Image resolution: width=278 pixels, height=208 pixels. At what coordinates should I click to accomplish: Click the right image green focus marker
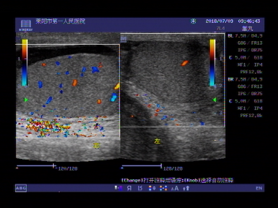(x=214, y=100)
